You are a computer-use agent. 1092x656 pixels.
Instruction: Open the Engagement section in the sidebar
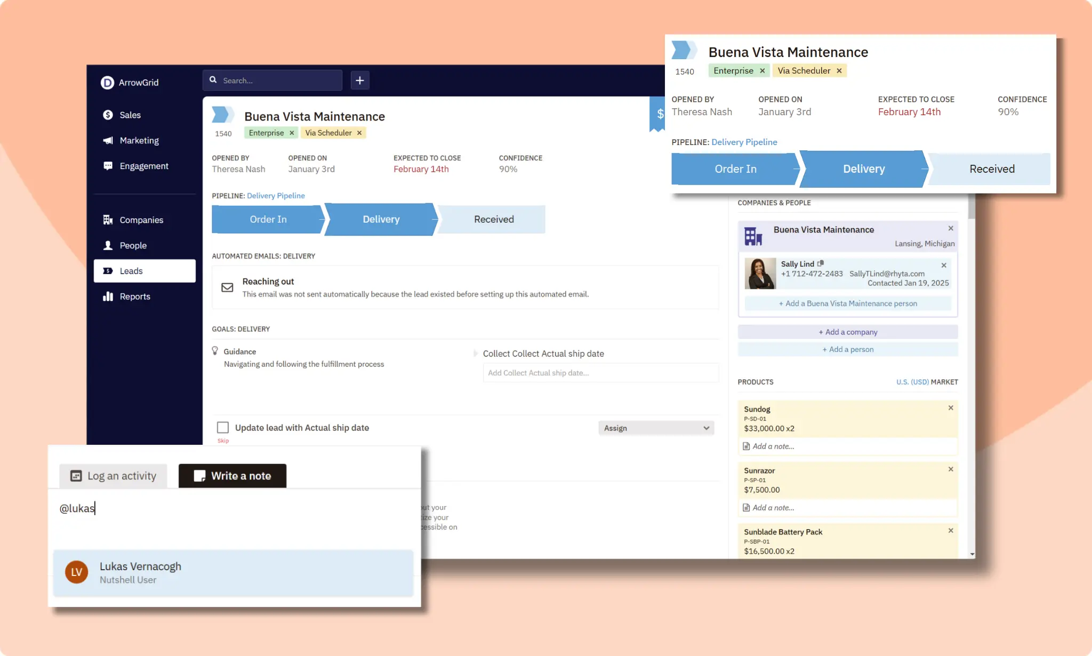[144, 166]
